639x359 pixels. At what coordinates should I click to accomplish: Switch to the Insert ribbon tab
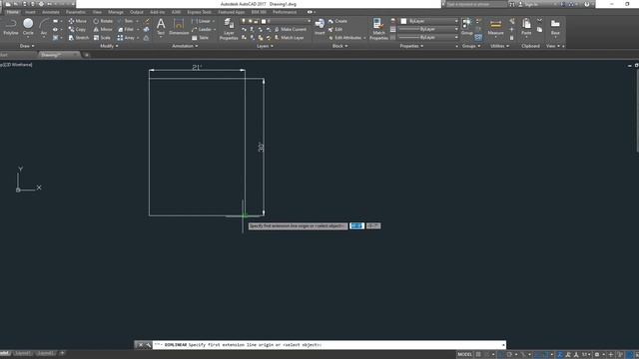(30, 12)
